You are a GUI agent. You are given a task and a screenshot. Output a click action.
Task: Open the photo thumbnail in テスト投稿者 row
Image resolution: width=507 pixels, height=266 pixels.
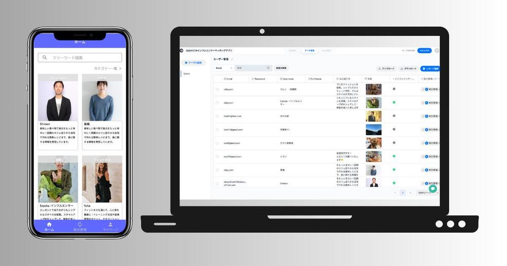[374, 143]
